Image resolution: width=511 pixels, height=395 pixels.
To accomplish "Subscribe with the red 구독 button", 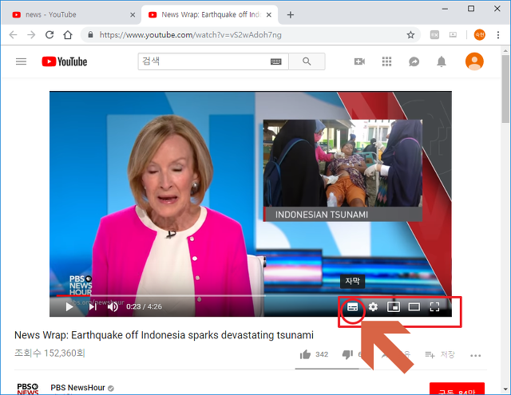I will click(x=457, y=389).
